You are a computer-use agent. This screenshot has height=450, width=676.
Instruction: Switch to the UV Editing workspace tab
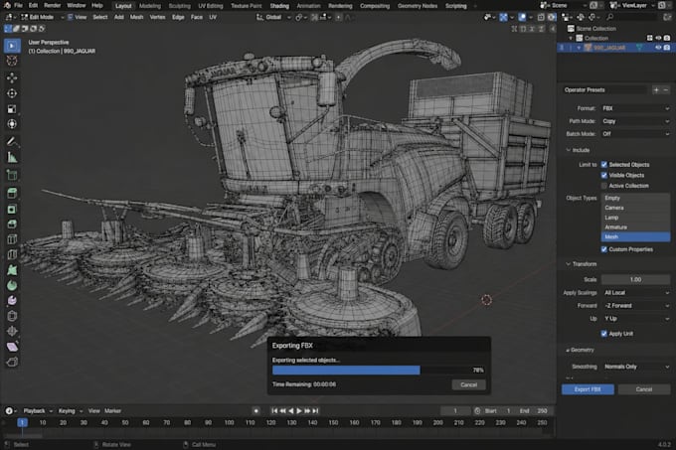(x=211, y=6)
